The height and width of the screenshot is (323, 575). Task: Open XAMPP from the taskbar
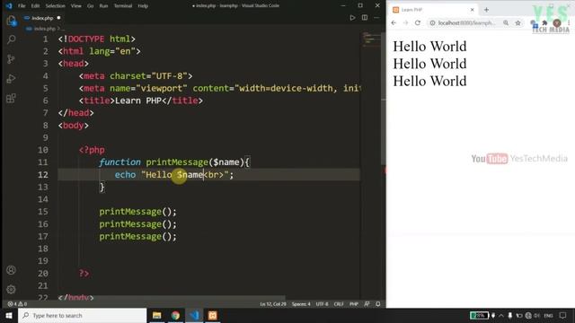click(x=213, y=315)
